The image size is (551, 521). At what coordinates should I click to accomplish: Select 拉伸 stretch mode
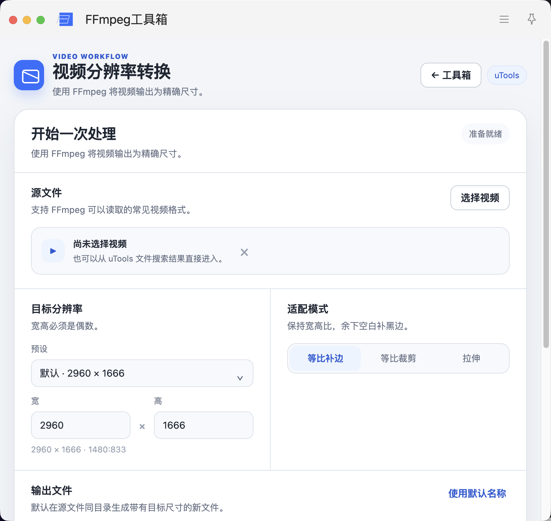click(x=471, y=358)
